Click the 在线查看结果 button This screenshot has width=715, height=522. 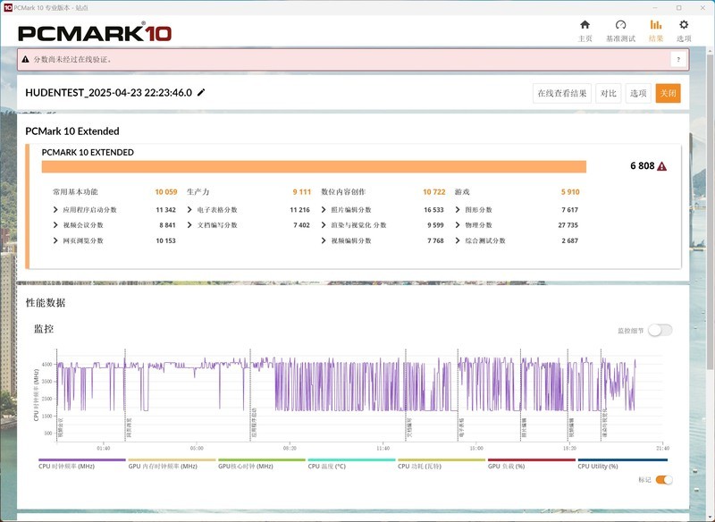pyautogui.click(x=562, y=94)
